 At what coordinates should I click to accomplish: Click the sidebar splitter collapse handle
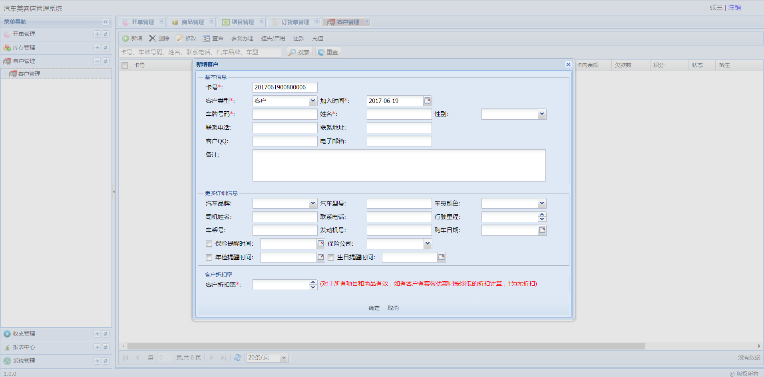[114, 191]
